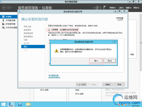Open the notifications flag icon
The height and width of the screenshot is (107, 142).
coord(105,7)
